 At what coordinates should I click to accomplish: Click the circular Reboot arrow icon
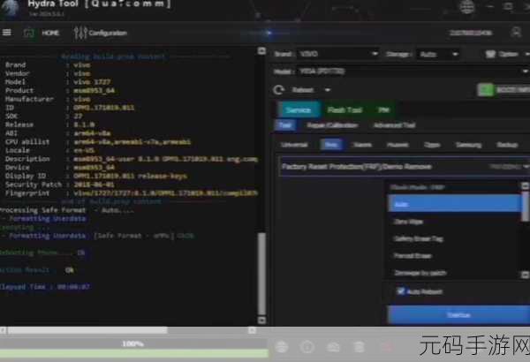point(278,90)
